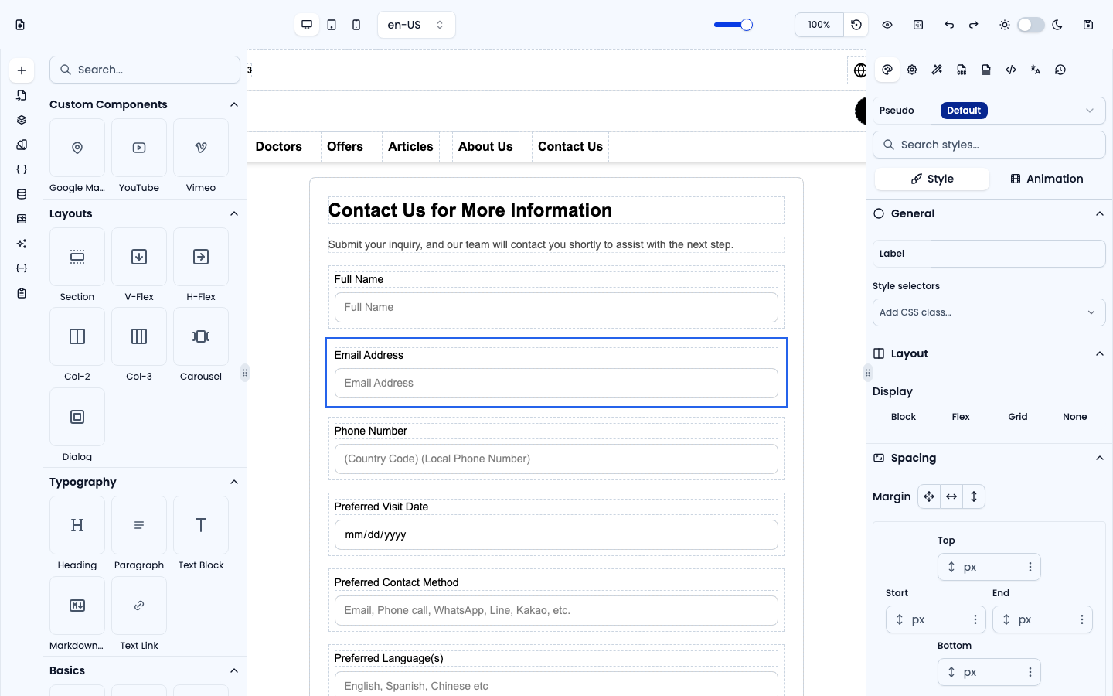Set display to Block
This screenshot has height=696, width=1113.
(x=904, y=417)
